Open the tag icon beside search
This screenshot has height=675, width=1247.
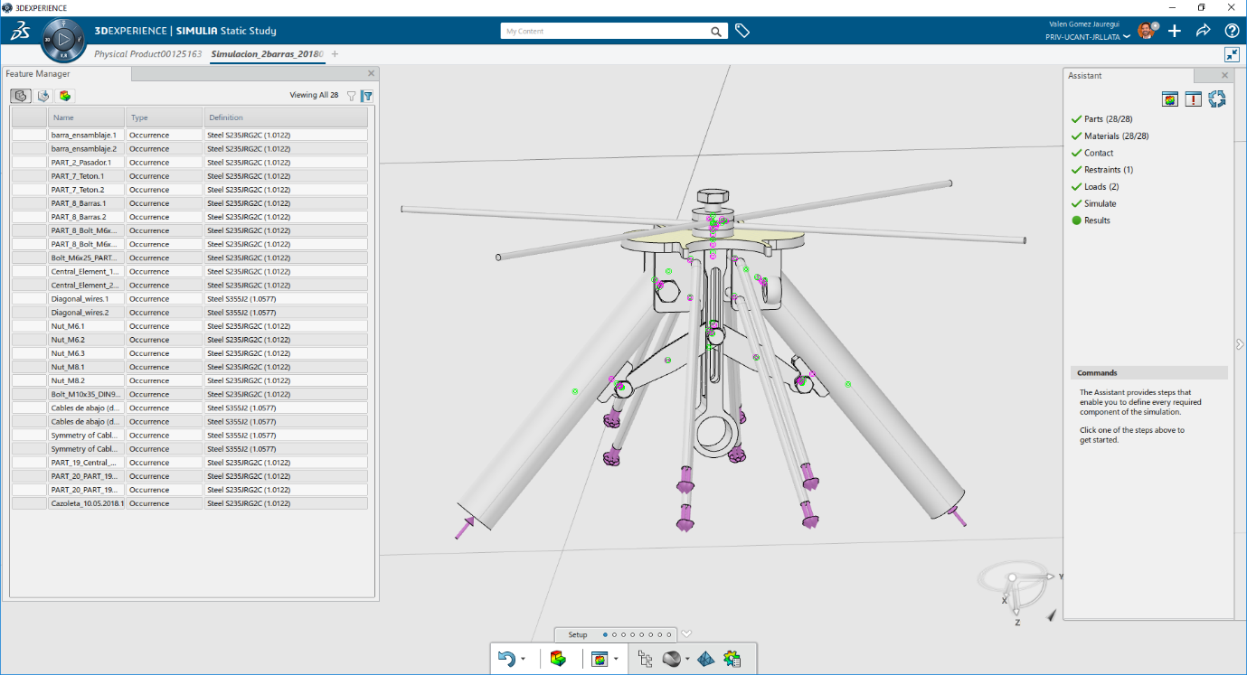(742, 31)
